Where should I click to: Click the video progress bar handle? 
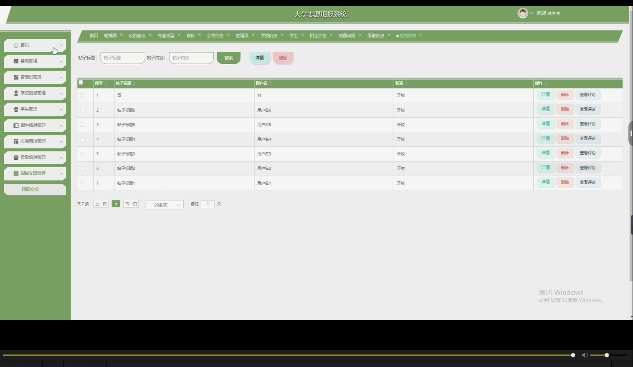pos(573,355)
